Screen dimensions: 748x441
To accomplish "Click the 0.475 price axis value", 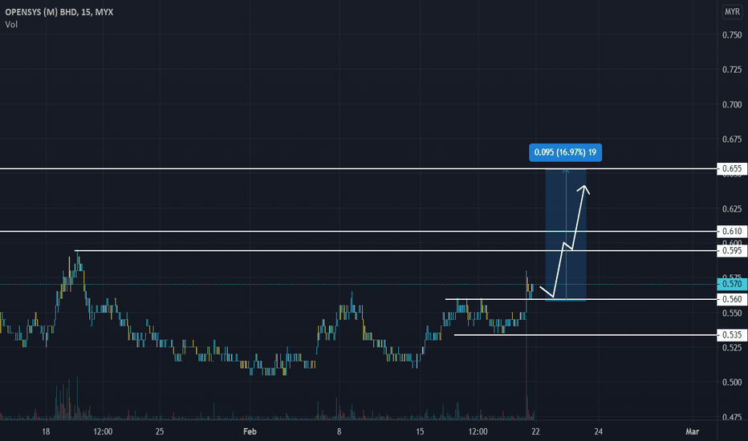I will click(732, 417).
